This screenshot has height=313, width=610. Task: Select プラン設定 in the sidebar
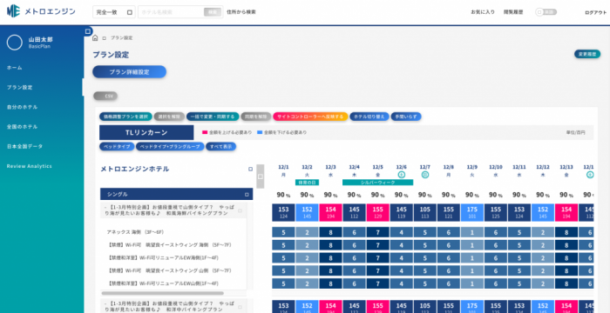(x=19, y=87)
